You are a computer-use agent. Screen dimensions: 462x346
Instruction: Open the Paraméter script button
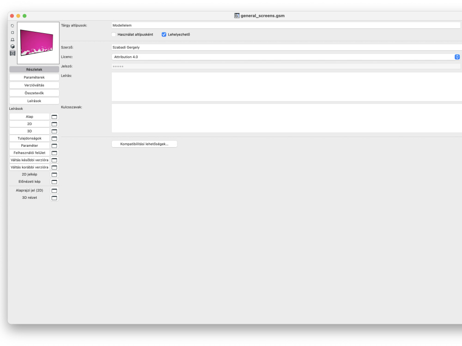pos(30,146)
